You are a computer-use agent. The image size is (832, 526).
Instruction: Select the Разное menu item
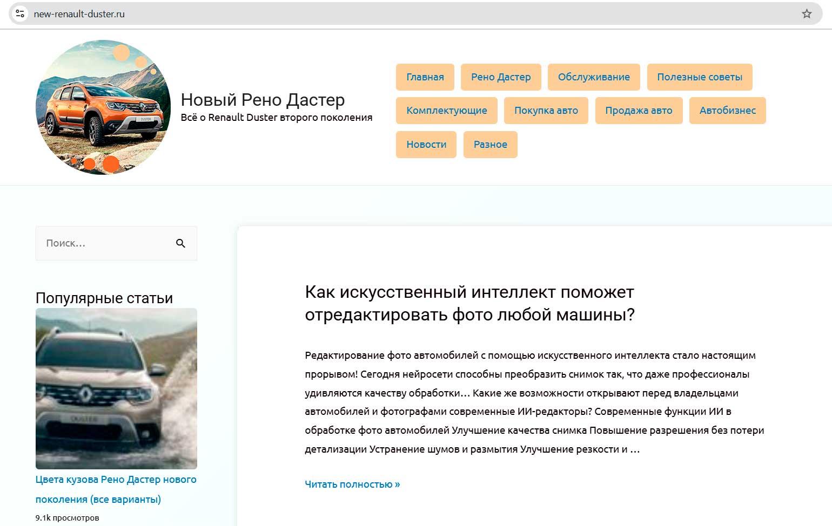[491, 145]
